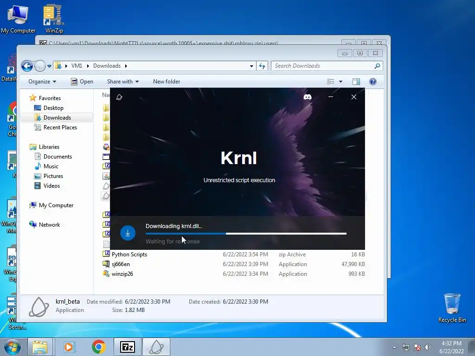Image resolution: width=475 pixels, height=356 pixels.
Task: Open the Share with menu
Action: (x=122, y=82)
